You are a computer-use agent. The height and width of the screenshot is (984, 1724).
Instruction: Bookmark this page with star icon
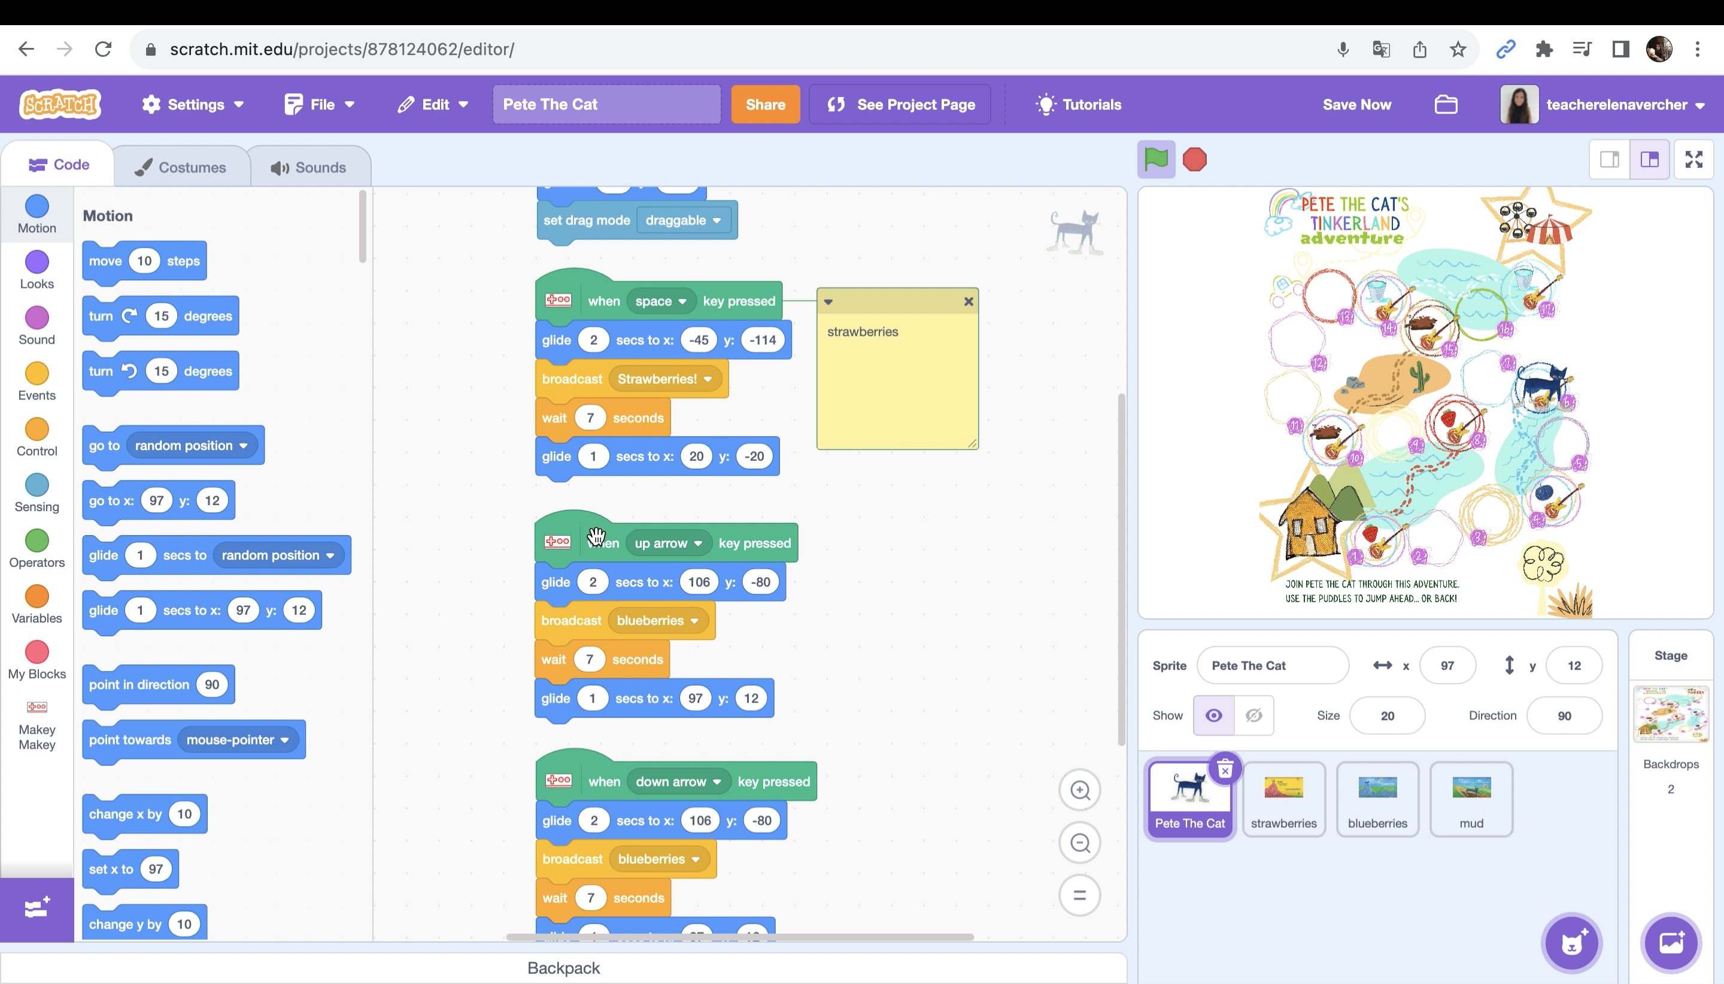pos(1458,49)
